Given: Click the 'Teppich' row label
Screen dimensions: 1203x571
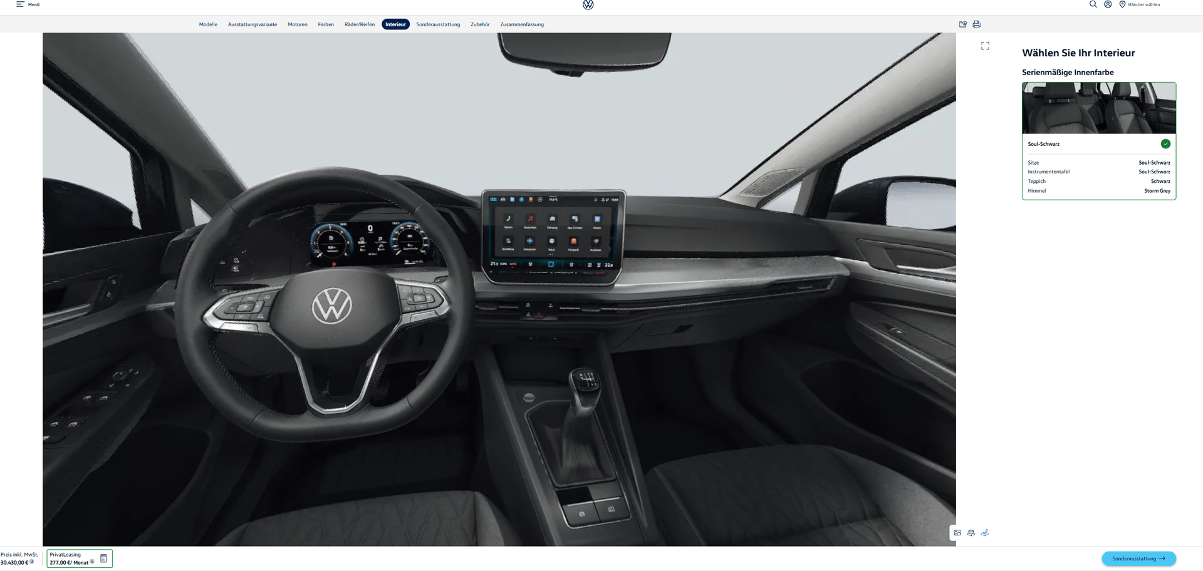Looking at the screenshot, I should point(1036,182).
